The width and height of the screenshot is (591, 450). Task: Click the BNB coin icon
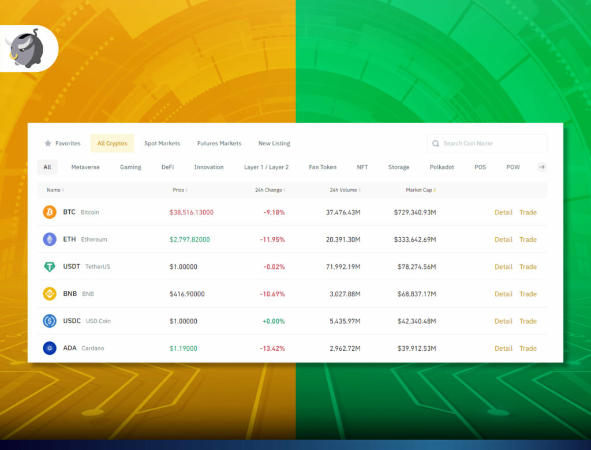(50, 294)
